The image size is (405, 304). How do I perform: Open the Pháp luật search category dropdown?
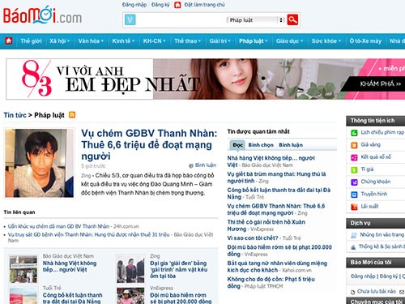tap(255, 20)
